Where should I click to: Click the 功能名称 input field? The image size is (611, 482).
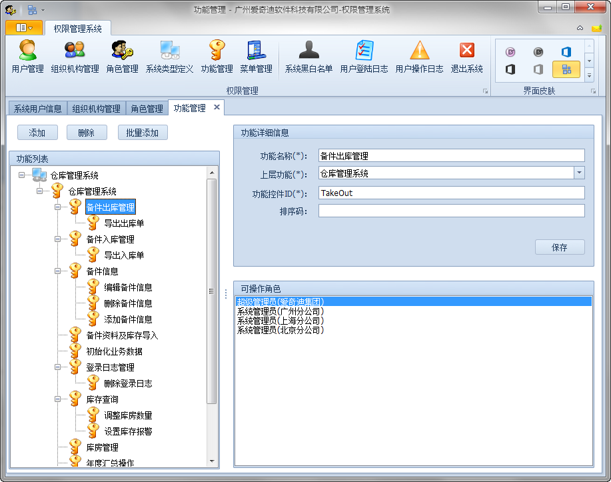[451, 155]
